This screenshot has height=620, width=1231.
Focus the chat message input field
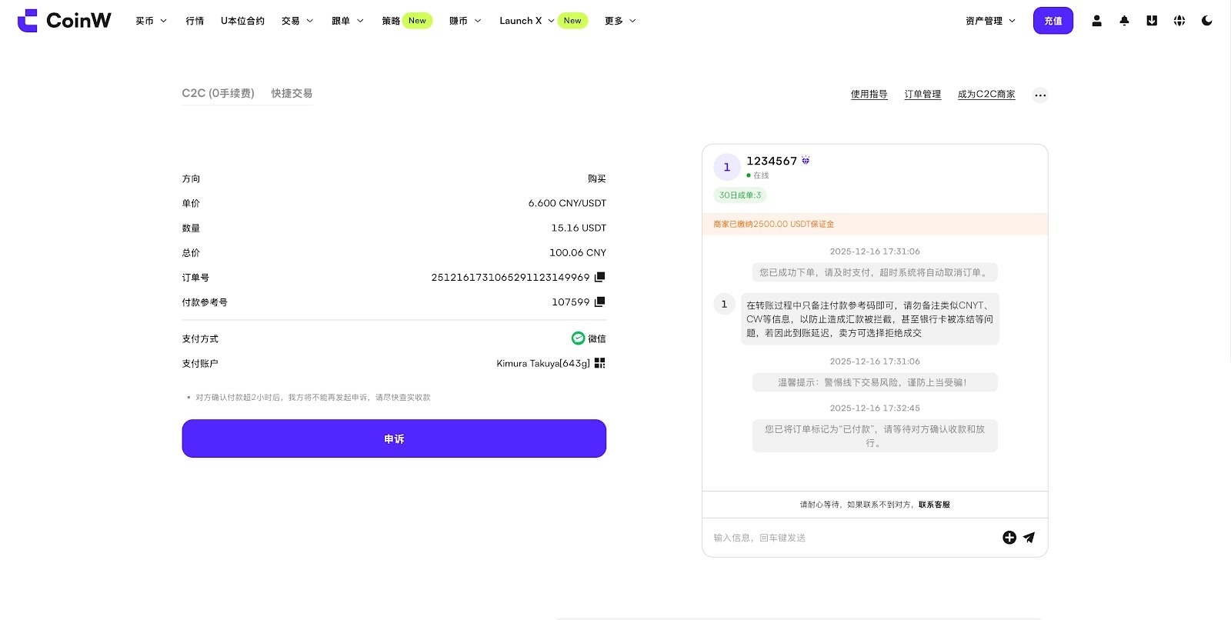click(x=846, y=538)
